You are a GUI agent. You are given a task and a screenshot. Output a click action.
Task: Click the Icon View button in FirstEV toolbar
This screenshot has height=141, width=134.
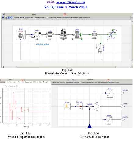(x=3, y=17)
